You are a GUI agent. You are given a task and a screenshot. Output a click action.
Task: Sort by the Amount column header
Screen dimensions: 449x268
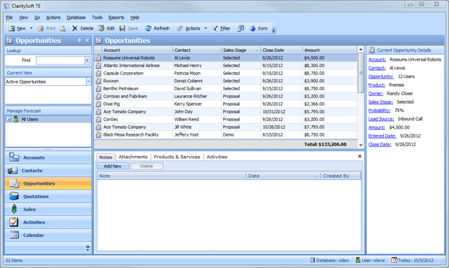click(x=330, y=50)
